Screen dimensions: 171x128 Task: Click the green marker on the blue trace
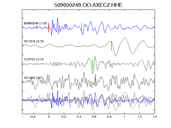[82, 28]
